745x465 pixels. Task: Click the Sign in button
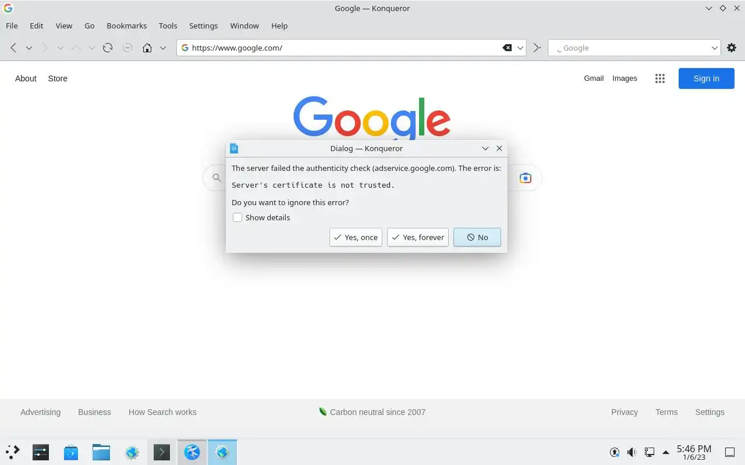click(707, 78)
